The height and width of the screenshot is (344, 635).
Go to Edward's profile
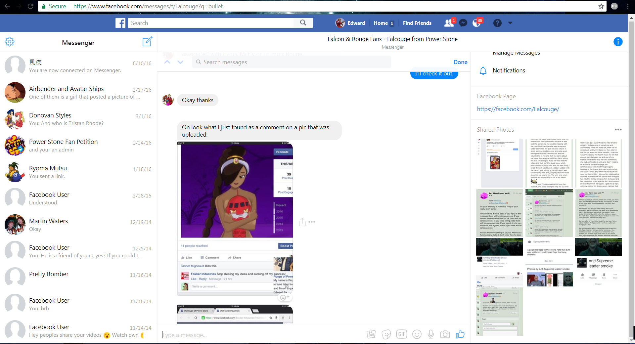[x=350, y=23]
